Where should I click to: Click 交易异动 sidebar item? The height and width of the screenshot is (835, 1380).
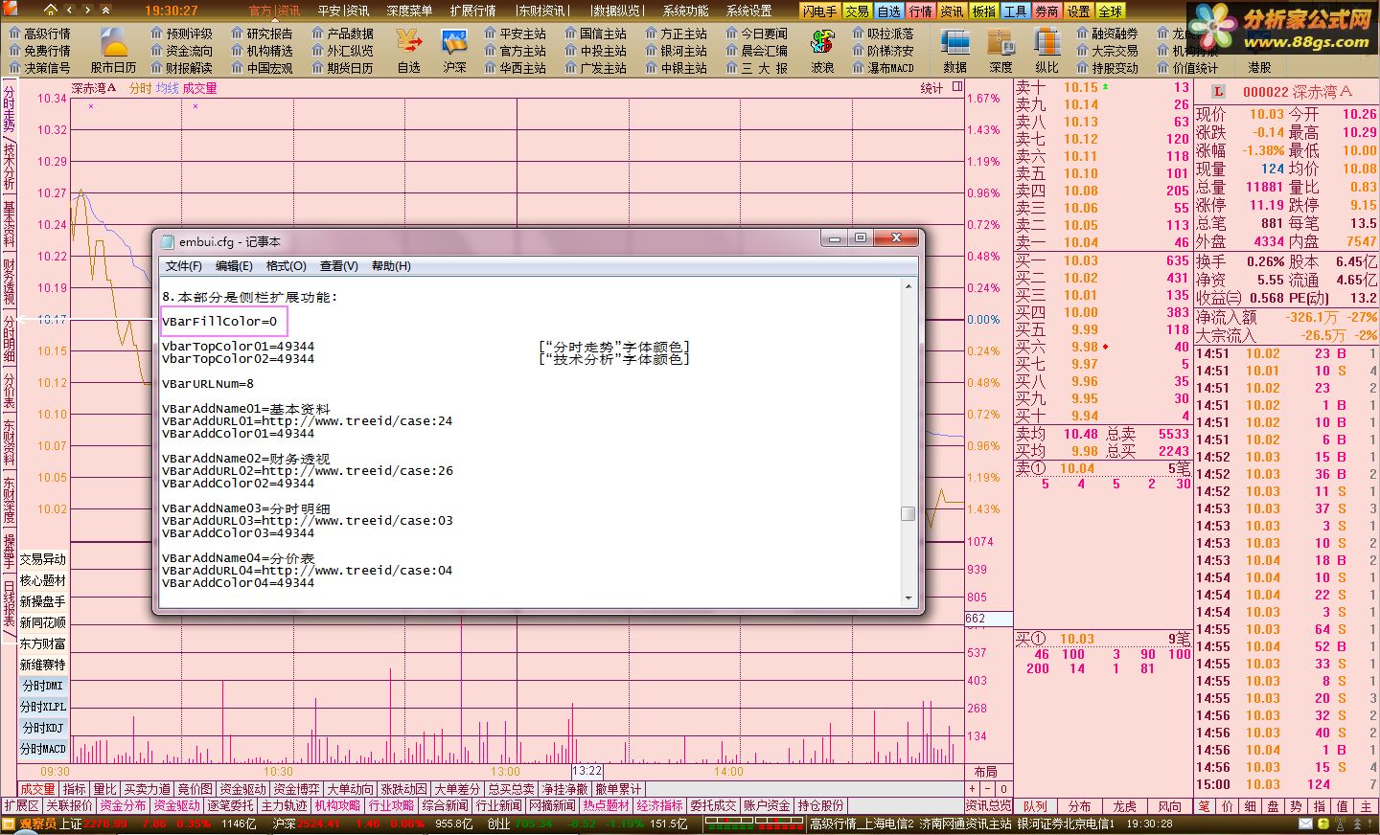pos(43,559)
